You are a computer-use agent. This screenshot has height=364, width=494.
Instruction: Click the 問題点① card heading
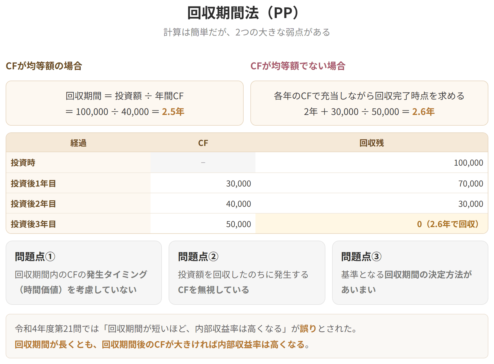click(35, 257)
